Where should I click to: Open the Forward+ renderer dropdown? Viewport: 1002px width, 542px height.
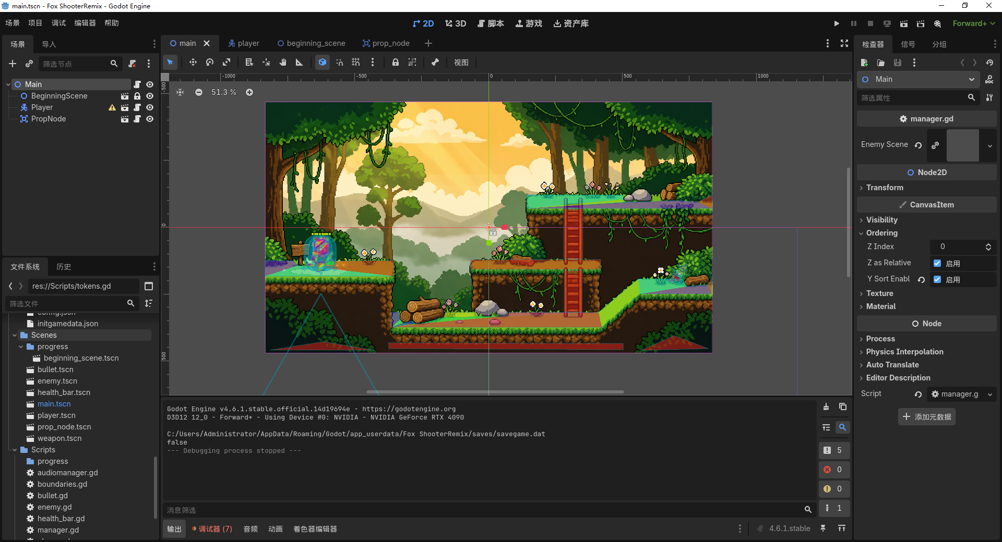pyautogui.click(x=974, y=23)
